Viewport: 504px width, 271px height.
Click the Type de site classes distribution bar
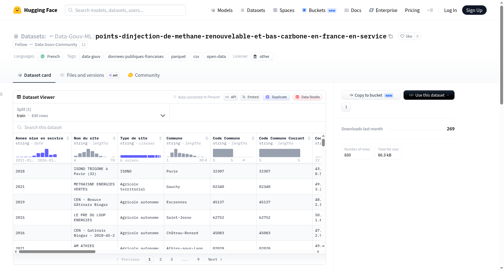coord(140,156)
